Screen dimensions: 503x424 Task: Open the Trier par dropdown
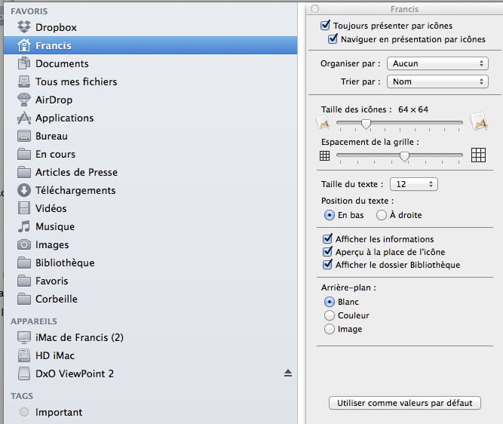tap(437, 81)
